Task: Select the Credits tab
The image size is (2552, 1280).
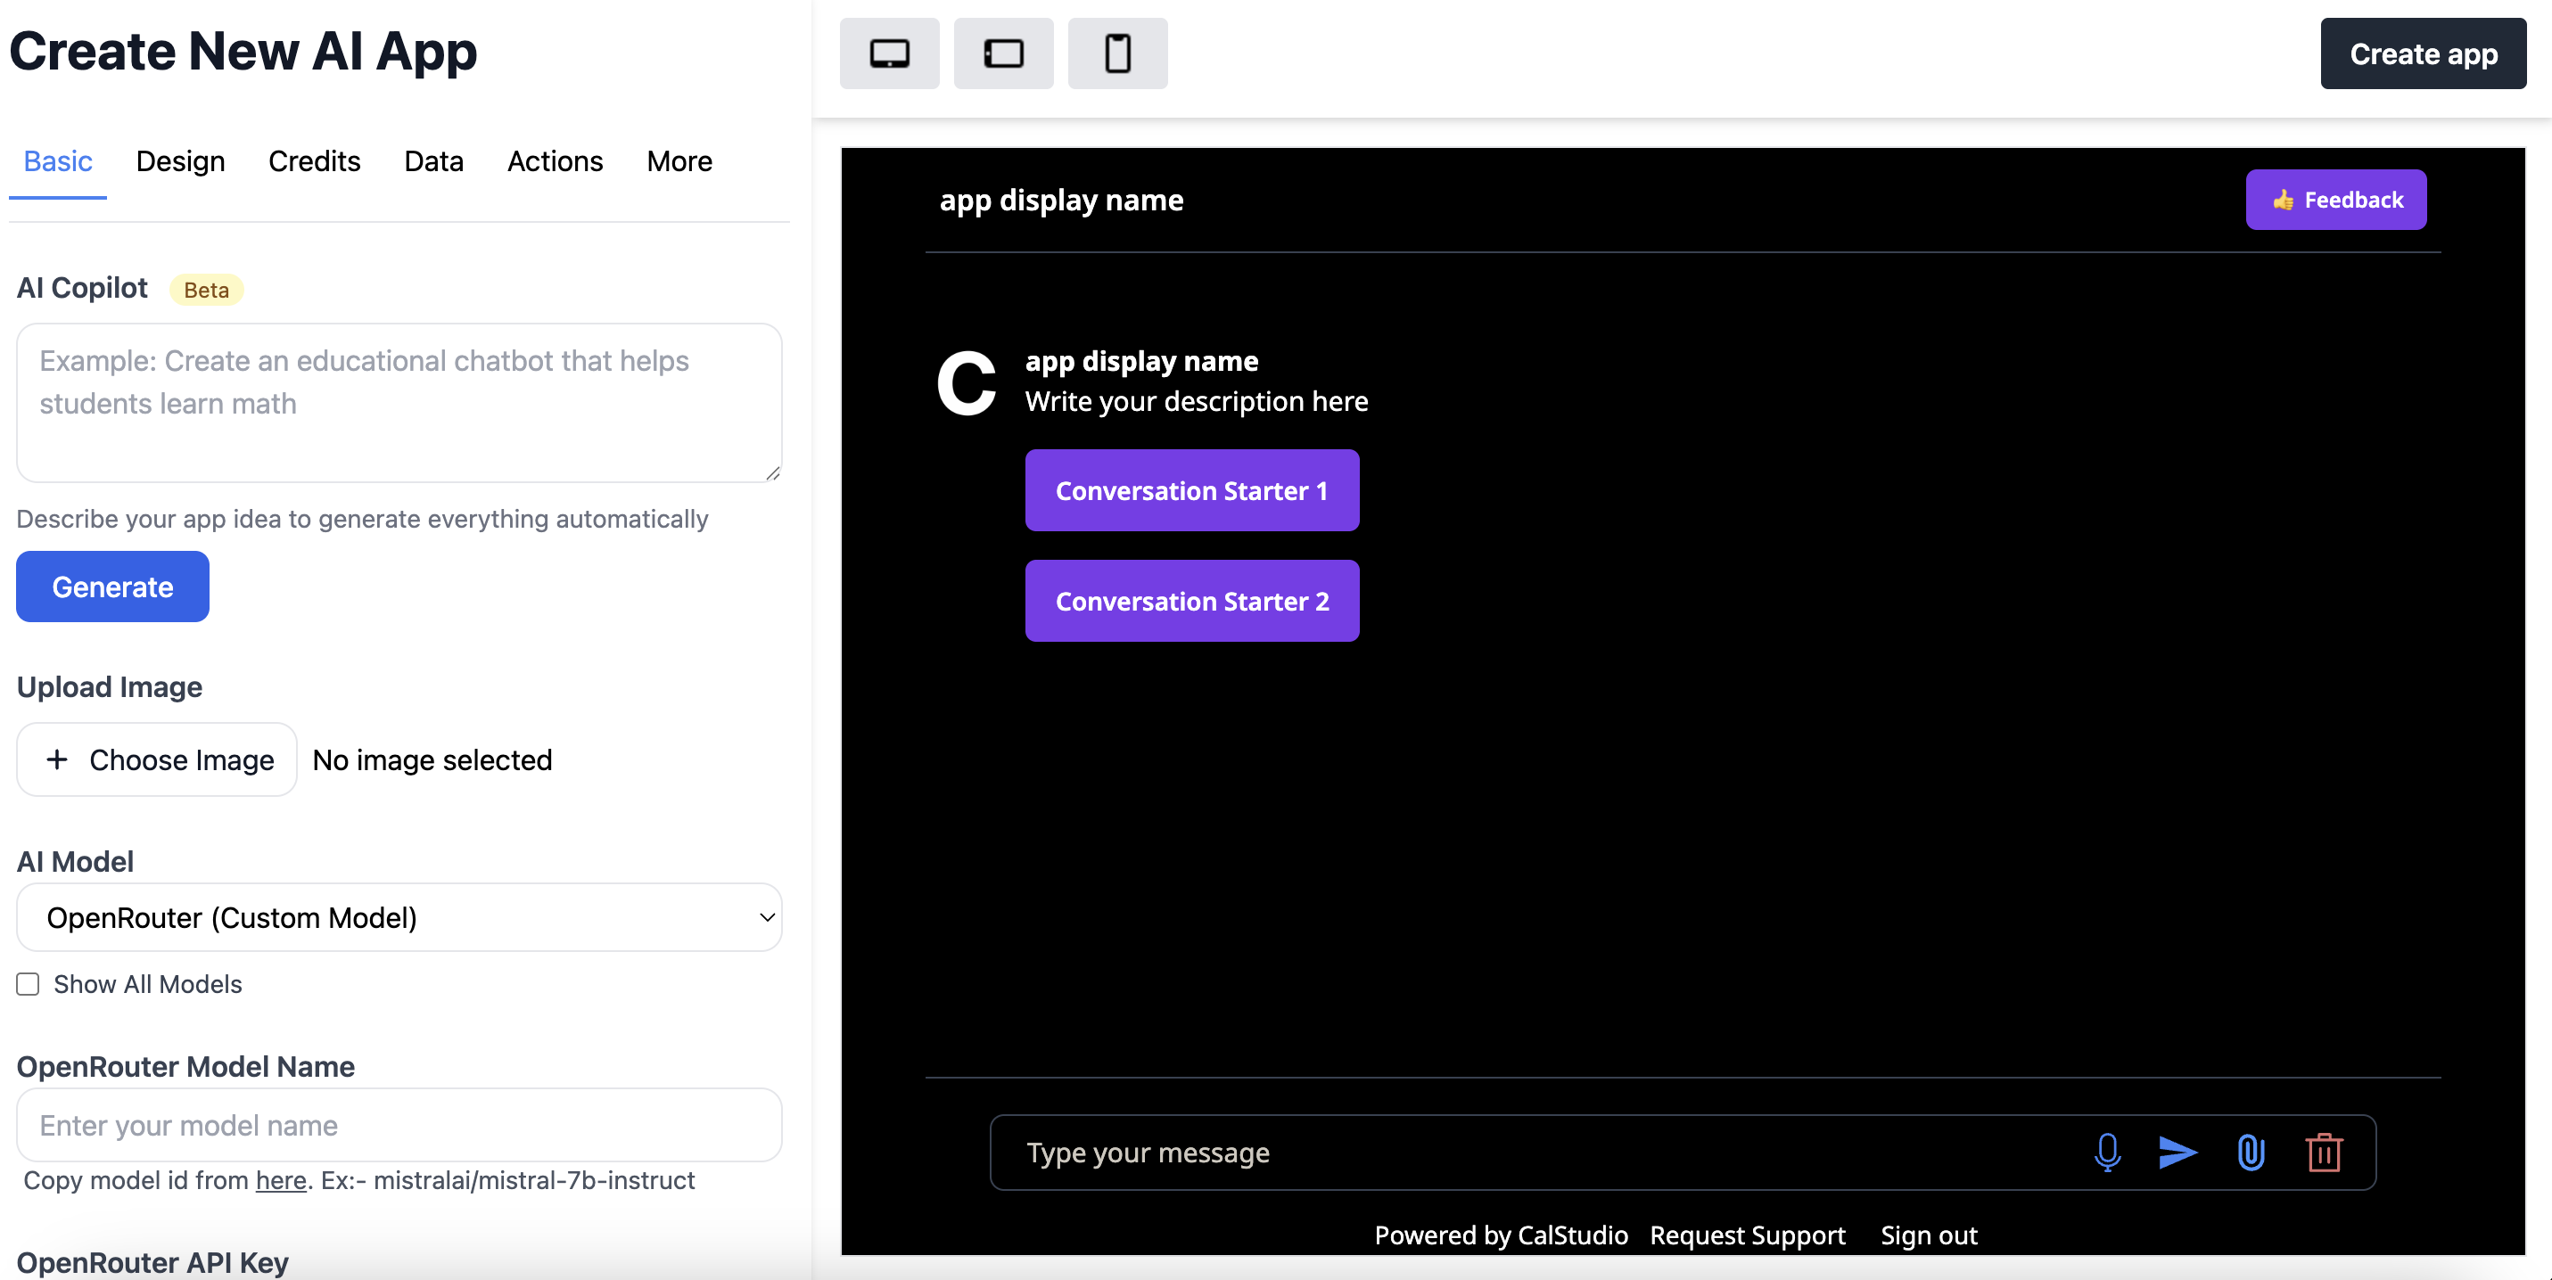Action: [314, 160]
